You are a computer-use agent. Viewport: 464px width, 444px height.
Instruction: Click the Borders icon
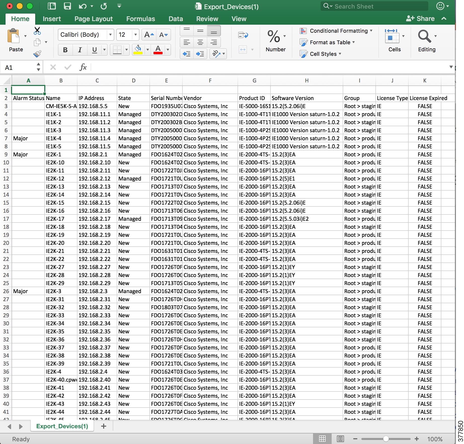(117, 50)
